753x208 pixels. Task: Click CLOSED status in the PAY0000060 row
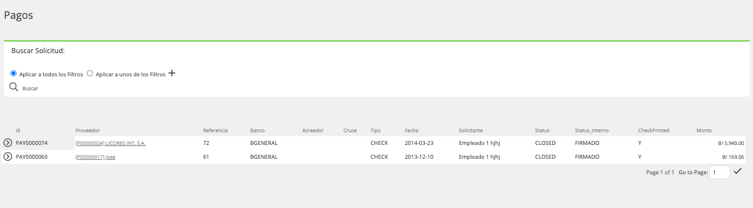tap(545, 157)
